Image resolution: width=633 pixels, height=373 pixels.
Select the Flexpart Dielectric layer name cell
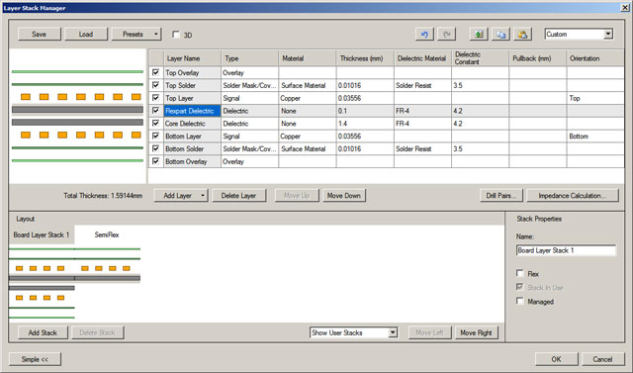point(192,111)
